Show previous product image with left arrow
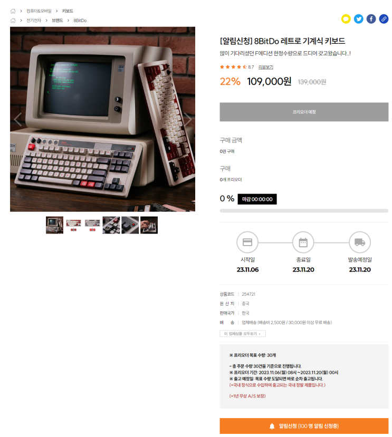The width and height of the screenshot is (392, 437). click(x=17, y=120)
